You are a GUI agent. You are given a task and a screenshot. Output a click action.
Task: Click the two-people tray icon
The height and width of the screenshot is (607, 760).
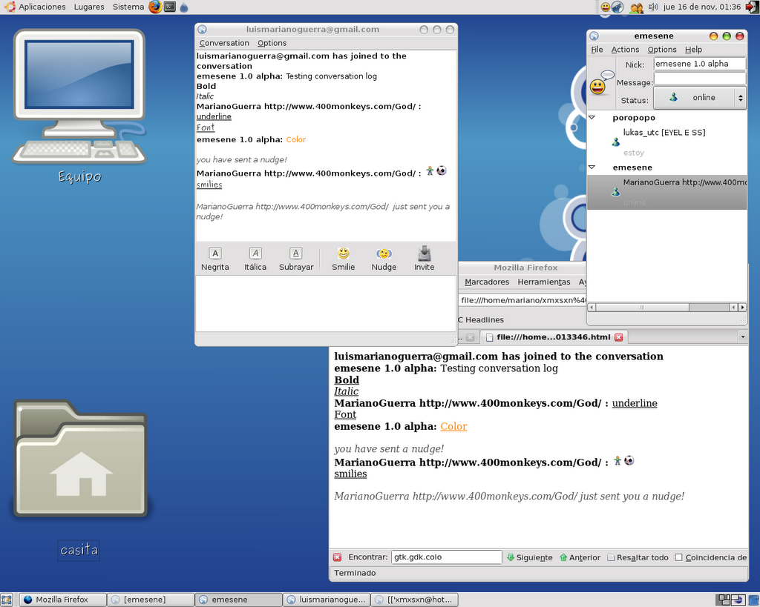click(636, 7)
